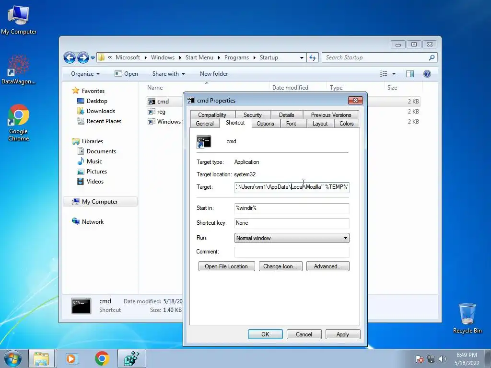Select the cmd shortcut file

coord(163,102)
